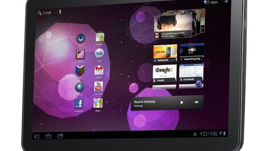Open the SAMSUNG bookmark thumbnail
Image resolution: width=269 pixels, height=151 pixels.
click(x=165, y=53)
